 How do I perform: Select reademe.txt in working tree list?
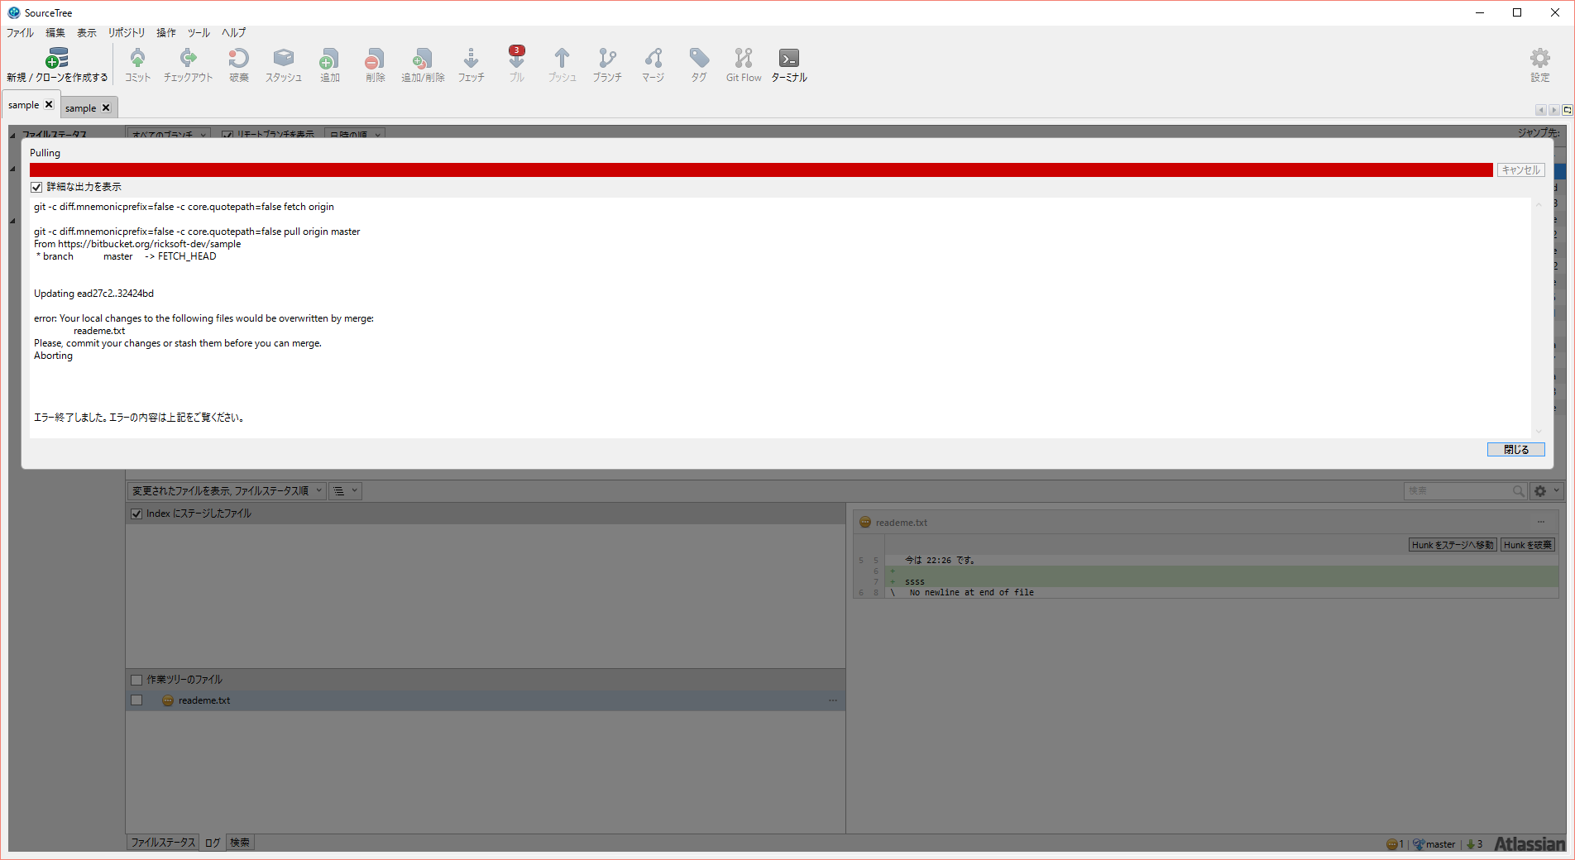click(486, 700)
